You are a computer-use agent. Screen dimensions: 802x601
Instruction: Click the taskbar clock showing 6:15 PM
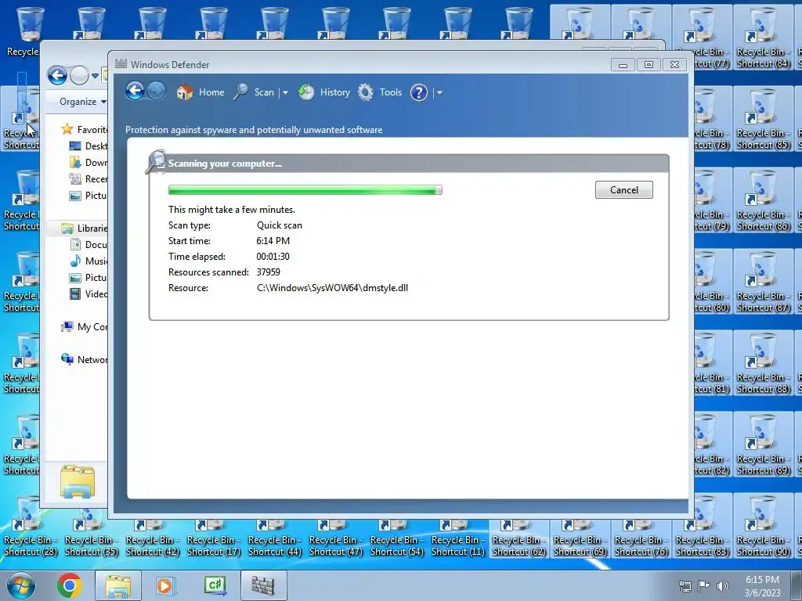point(762,585)
